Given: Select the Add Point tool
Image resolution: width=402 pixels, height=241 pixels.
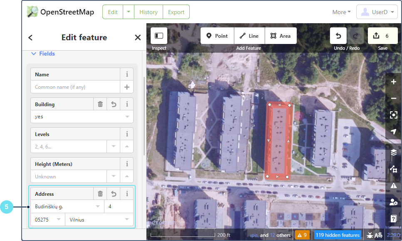Looking at the screenshot, I should tap(217, 36).
